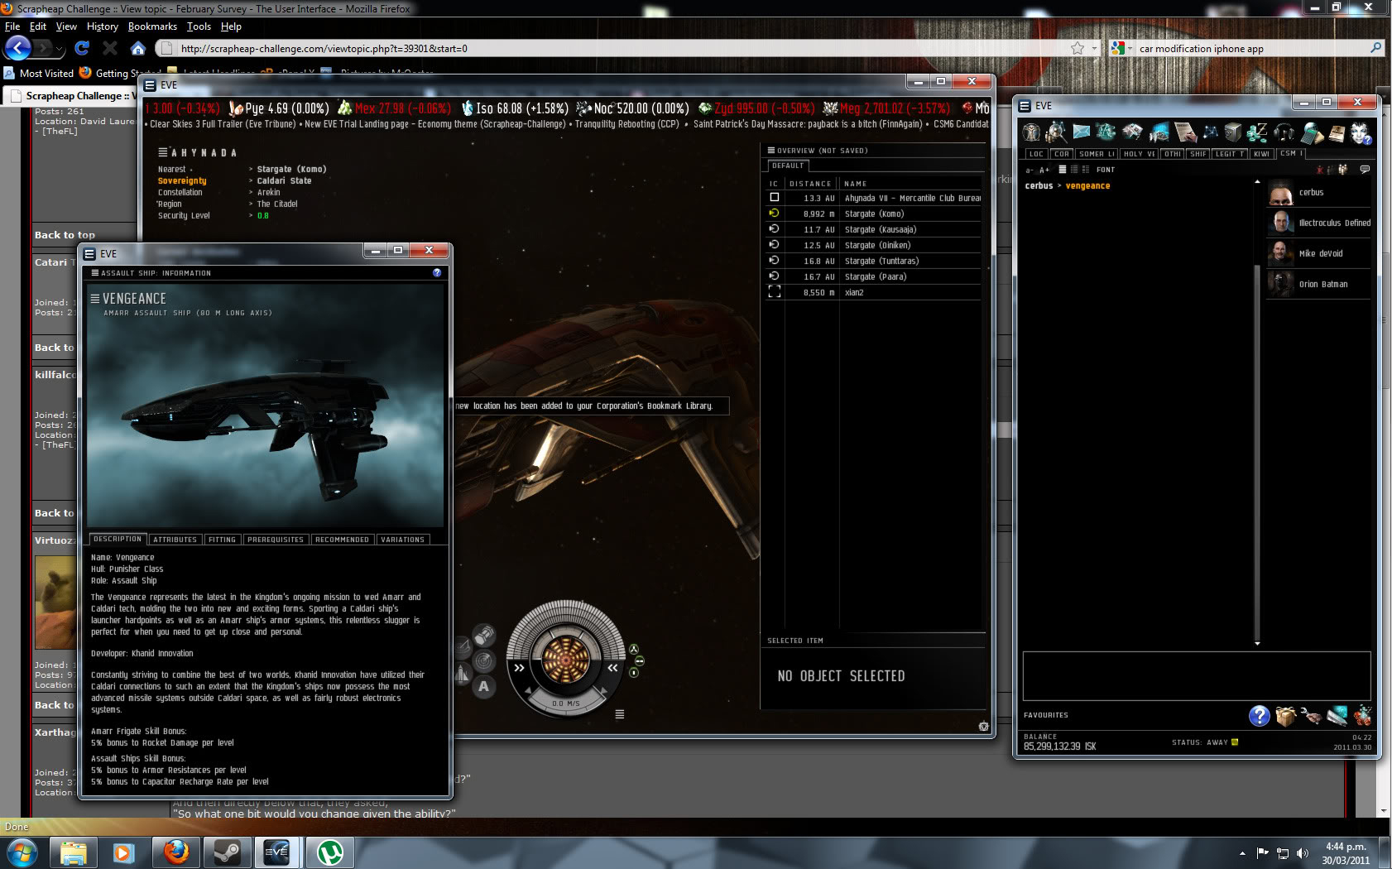Show hidden icons arrow in the system tray
This screenshot has width=1392, height=869.
click(1242, 853)
